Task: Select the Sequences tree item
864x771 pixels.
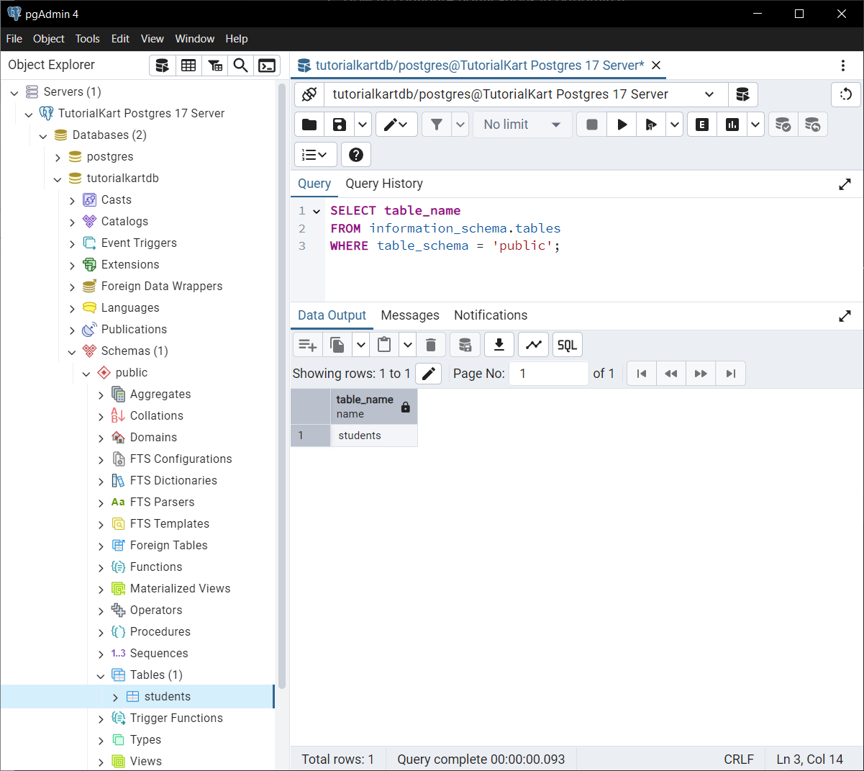Action: (x=159, y=654)
